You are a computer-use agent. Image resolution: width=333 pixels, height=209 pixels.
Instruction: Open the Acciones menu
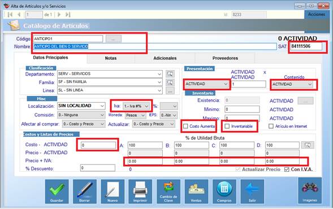317,15
